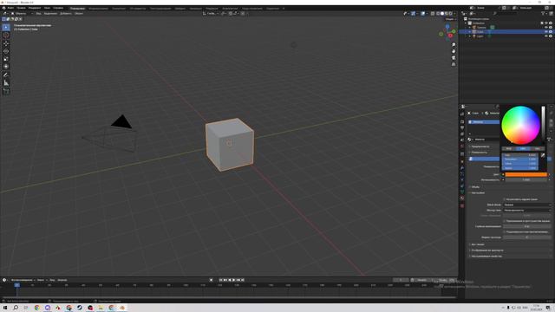
Task: Switch viewport to solid shading
Action: coord(442,14)
